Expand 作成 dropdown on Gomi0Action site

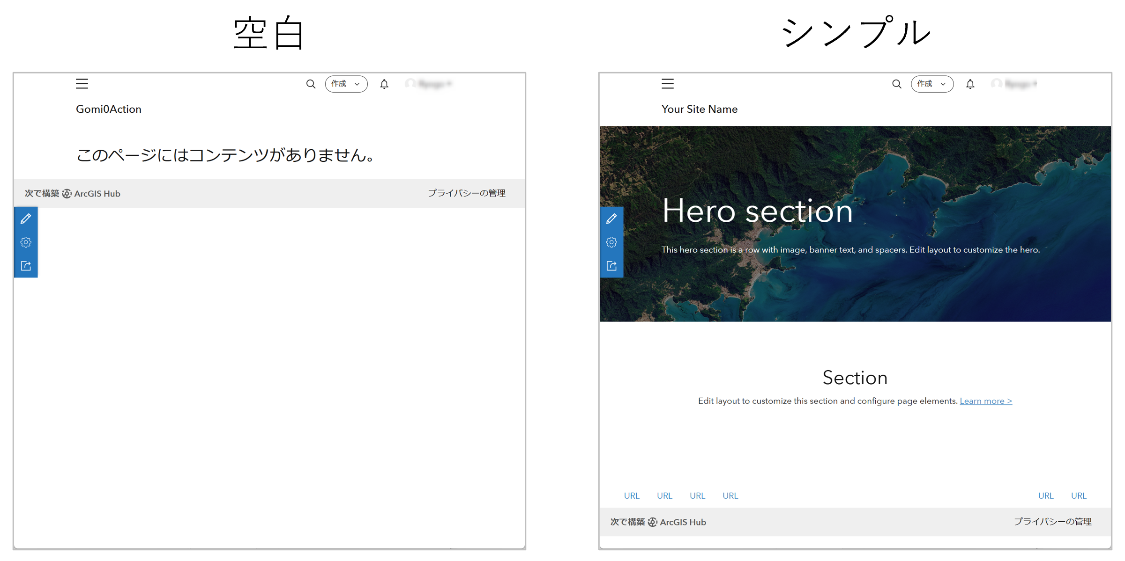(346, 84)
